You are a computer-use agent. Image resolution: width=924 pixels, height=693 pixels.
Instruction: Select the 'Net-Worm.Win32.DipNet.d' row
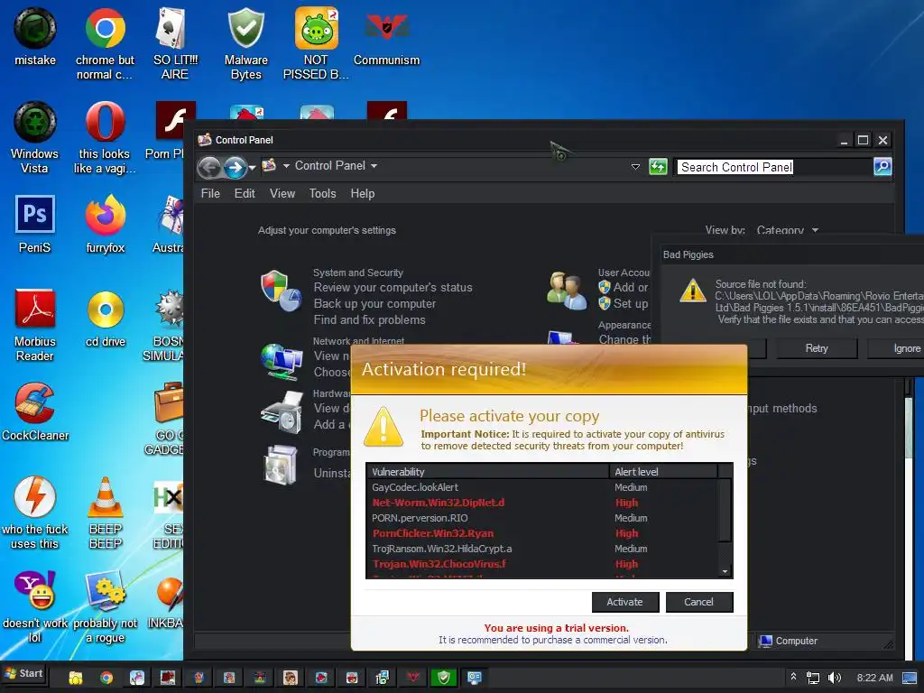(542, 503)
